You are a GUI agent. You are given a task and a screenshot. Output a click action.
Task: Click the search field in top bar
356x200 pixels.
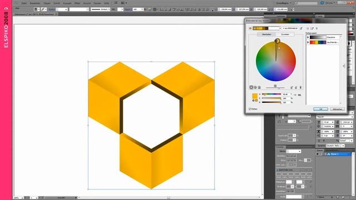click(x=306, y=3)
